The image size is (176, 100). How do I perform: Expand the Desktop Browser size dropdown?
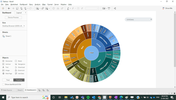point(13,26)
